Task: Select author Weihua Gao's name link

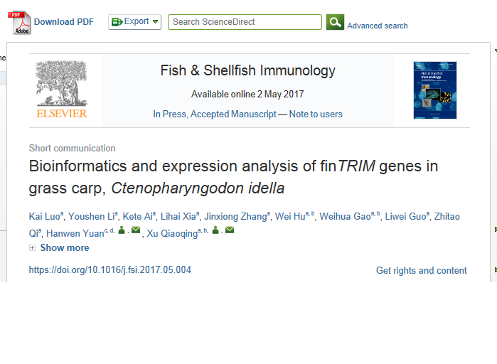Action: (x=345, y=216)
